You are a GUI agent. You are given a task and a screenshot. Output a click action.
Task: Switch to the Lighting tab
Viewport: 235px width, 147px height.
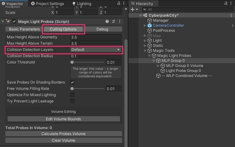[x=82, y=3]
